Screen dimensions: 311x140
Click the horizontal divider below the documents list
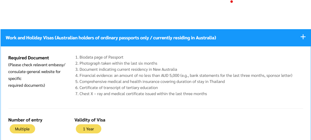click(155, 108)
